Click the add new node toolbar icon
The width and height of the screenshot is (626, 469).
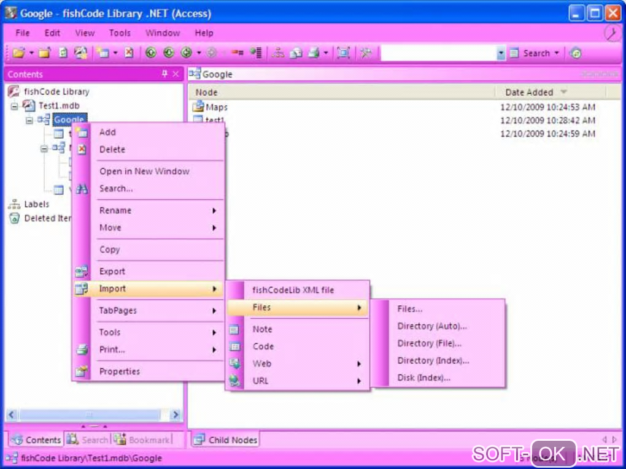click(103, 53)
